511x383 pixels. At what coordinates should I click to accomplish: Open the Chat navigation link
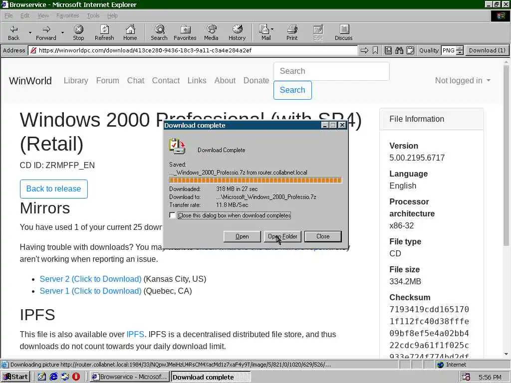click(x=136, y=80)
